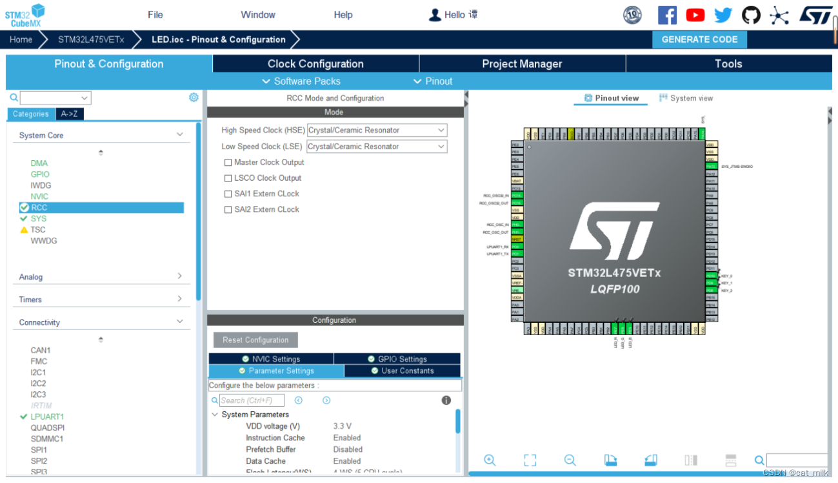Open category search combo box arrow
This screenshot has height=483, width=838.
point(85,98)
